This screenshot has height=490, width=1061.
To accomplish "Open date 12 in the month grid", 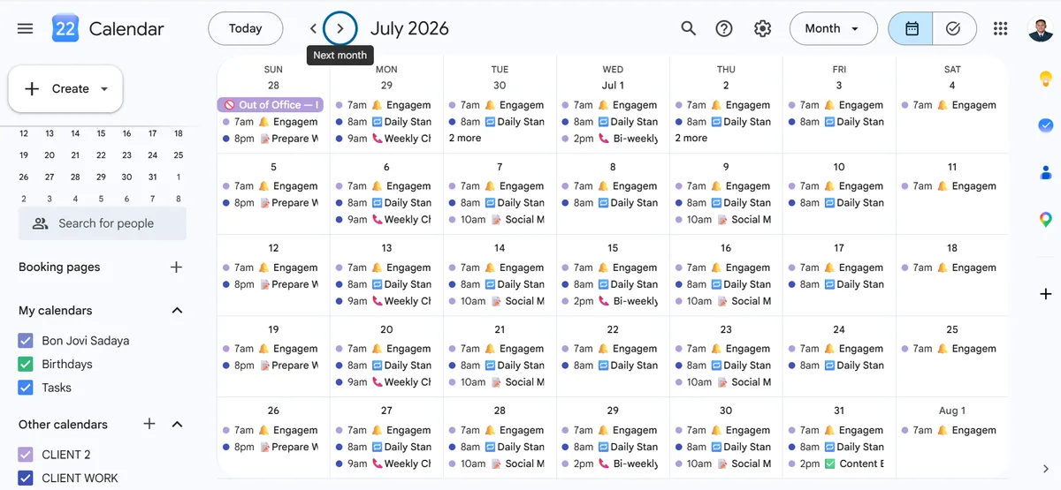I will click(273, 248).
